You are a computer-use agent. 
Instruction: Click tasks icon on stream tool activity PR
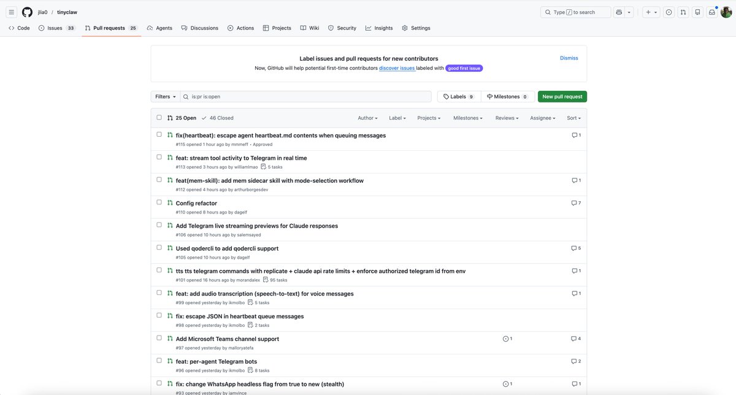click(x=264, y=167)
